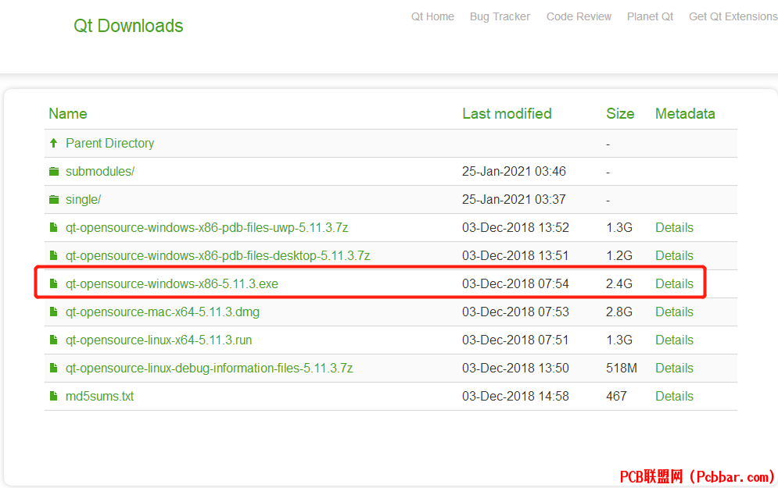Open Bug Tracker in the top navigation
Image resolution: width=778 pixels, height=488 pixels.
[x=500, y=16]
